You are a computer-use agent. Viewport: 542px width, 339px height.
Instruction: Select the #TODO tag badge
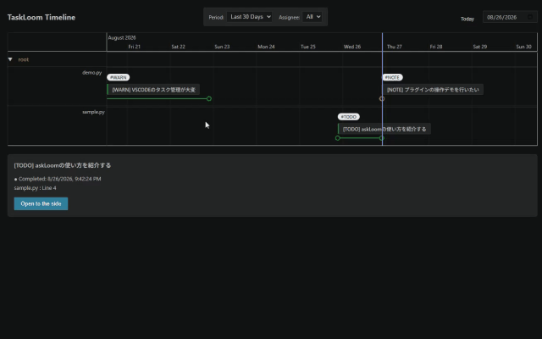348,117
